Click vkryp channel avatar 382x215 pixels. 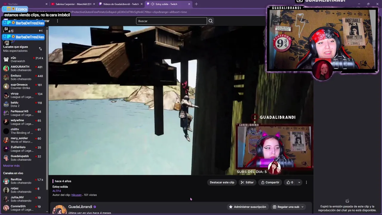click(6, 95)
